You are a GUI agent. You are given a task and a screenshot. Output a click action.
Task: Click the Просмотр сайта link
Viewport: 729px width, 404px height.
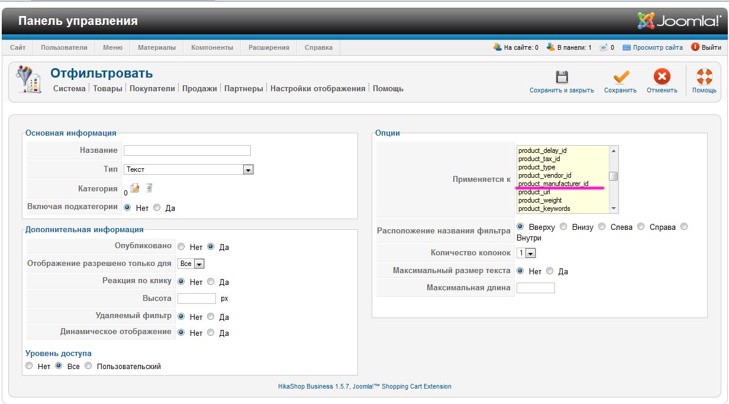[x=657, y=47]
